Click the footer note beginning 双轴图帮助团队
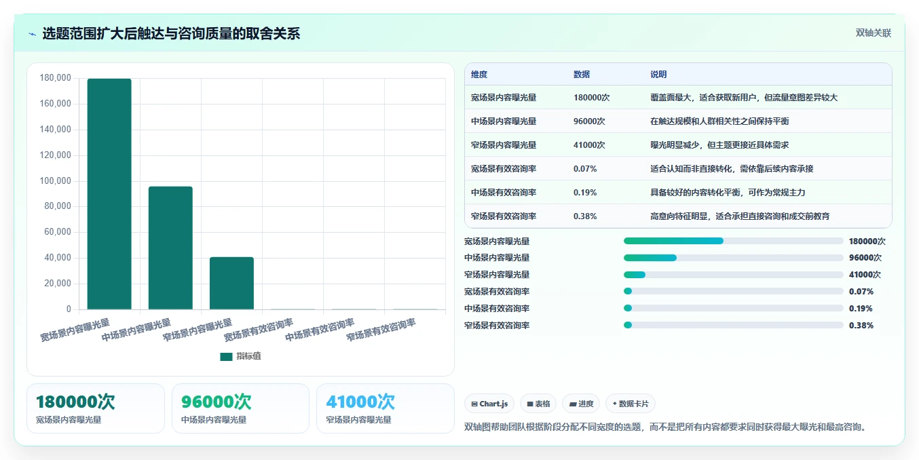This screenshot has height=460, width=919. pyautogui.click(x=666, y=427)
